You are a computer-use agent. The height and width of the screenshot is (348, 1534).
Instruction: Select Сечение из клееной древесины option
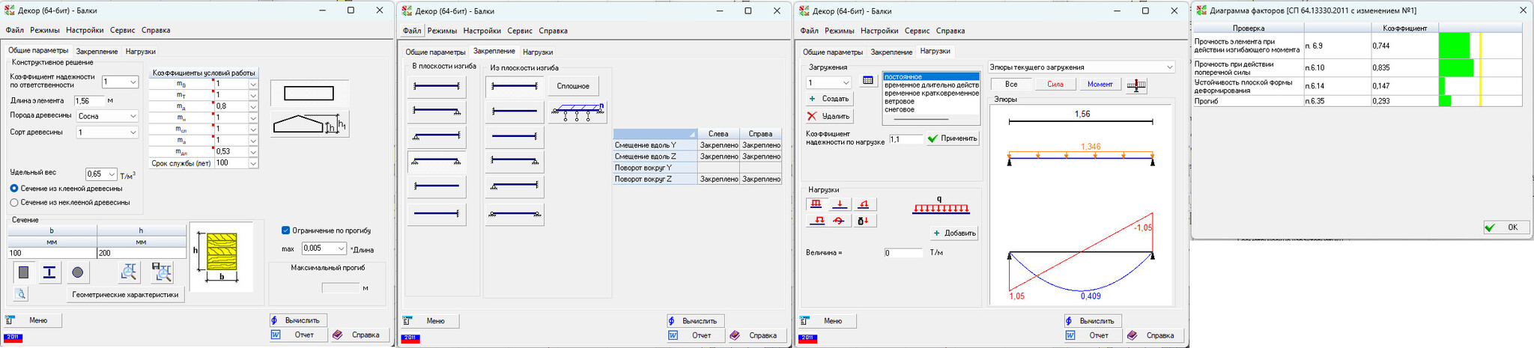point(14,189)
